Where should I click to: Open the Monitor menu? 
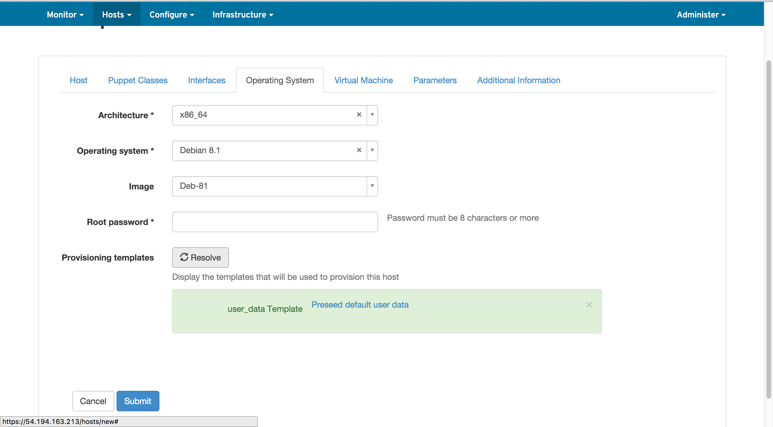coord(65,14)
